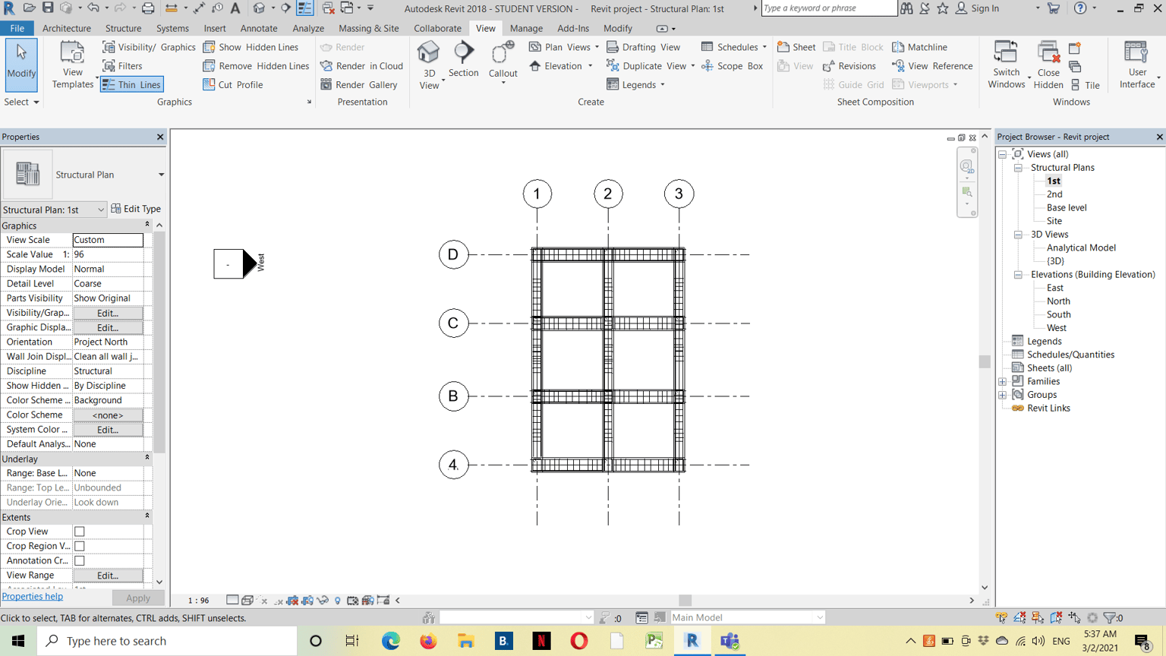Viewport: 1166px width, 656px height.
Task: Click Edit button for View Range
Action: [108, 576]
